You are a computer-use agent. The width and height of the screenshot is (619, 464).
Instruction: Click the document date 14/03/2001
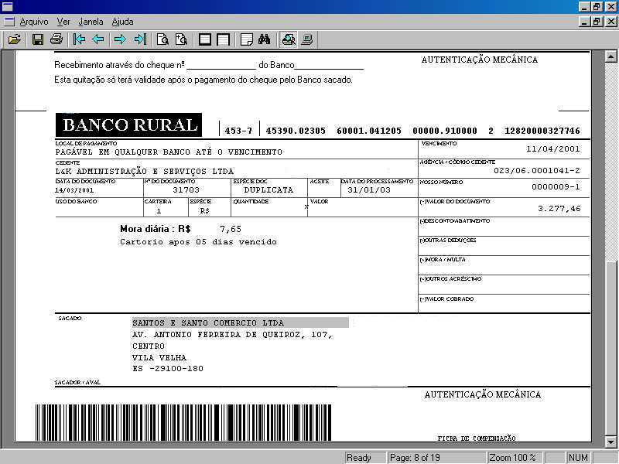click(74, 190)
